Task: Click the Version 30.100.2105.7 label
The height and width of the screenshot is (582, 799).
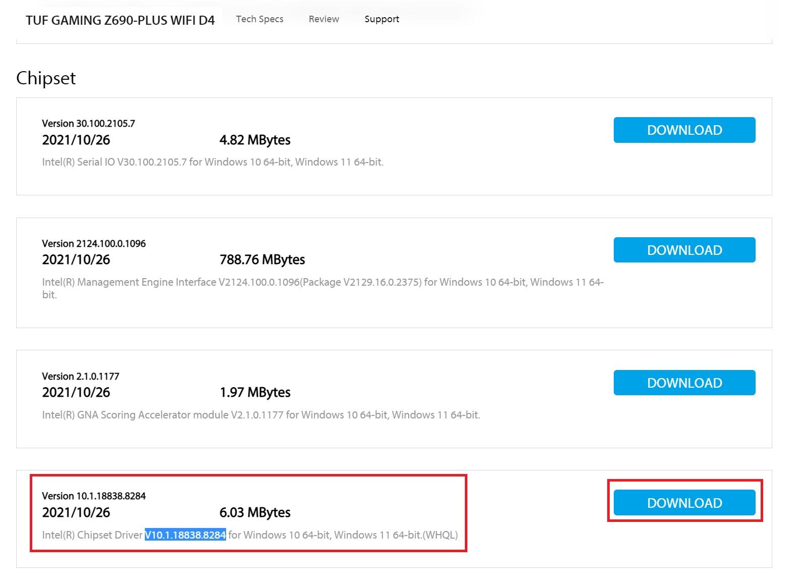Action: 88,124
